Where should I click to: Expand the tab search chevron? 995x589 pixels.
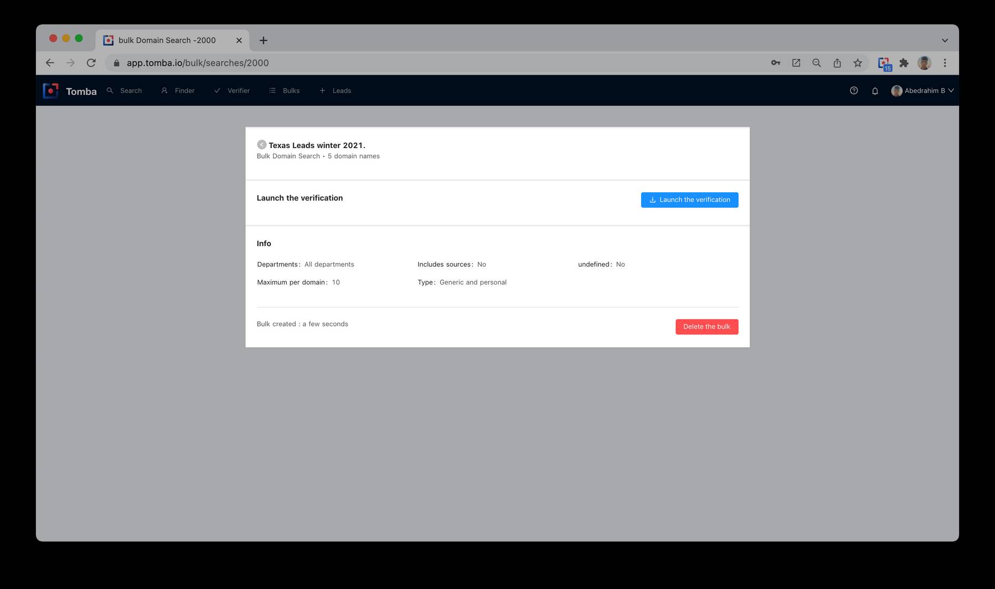945,40
